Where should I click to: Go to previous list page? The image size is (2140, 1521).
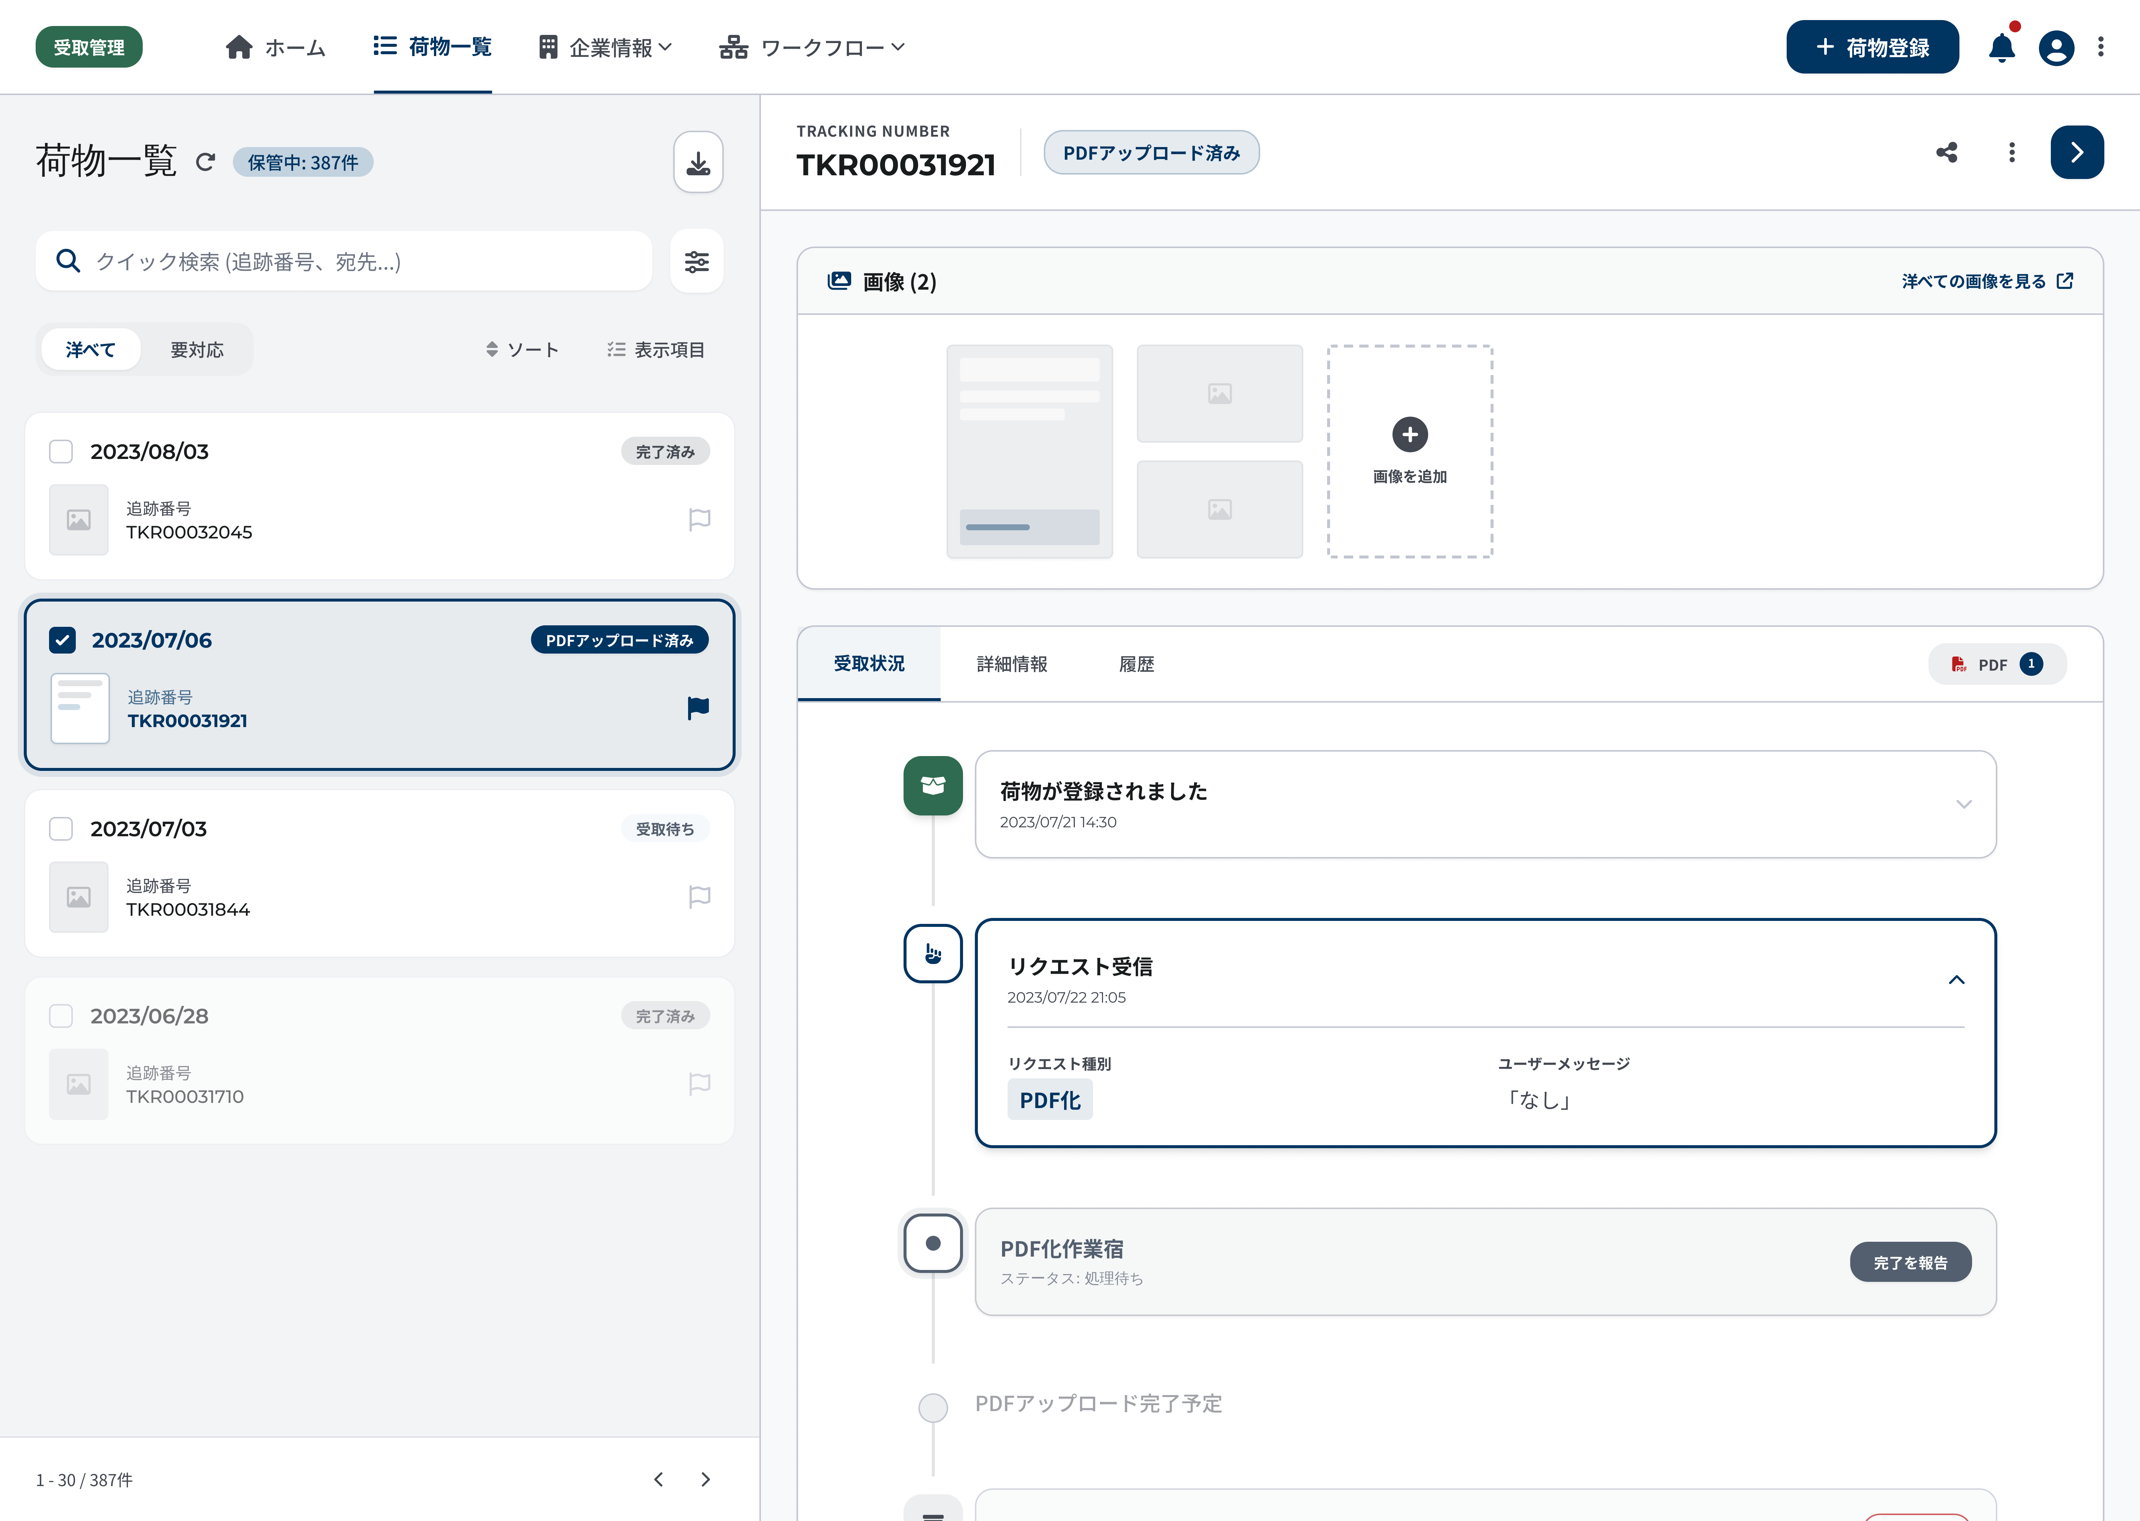(x=659, y=1479)
